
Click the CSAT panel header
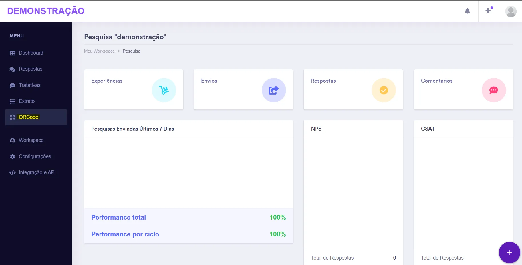tap(428, 129)
